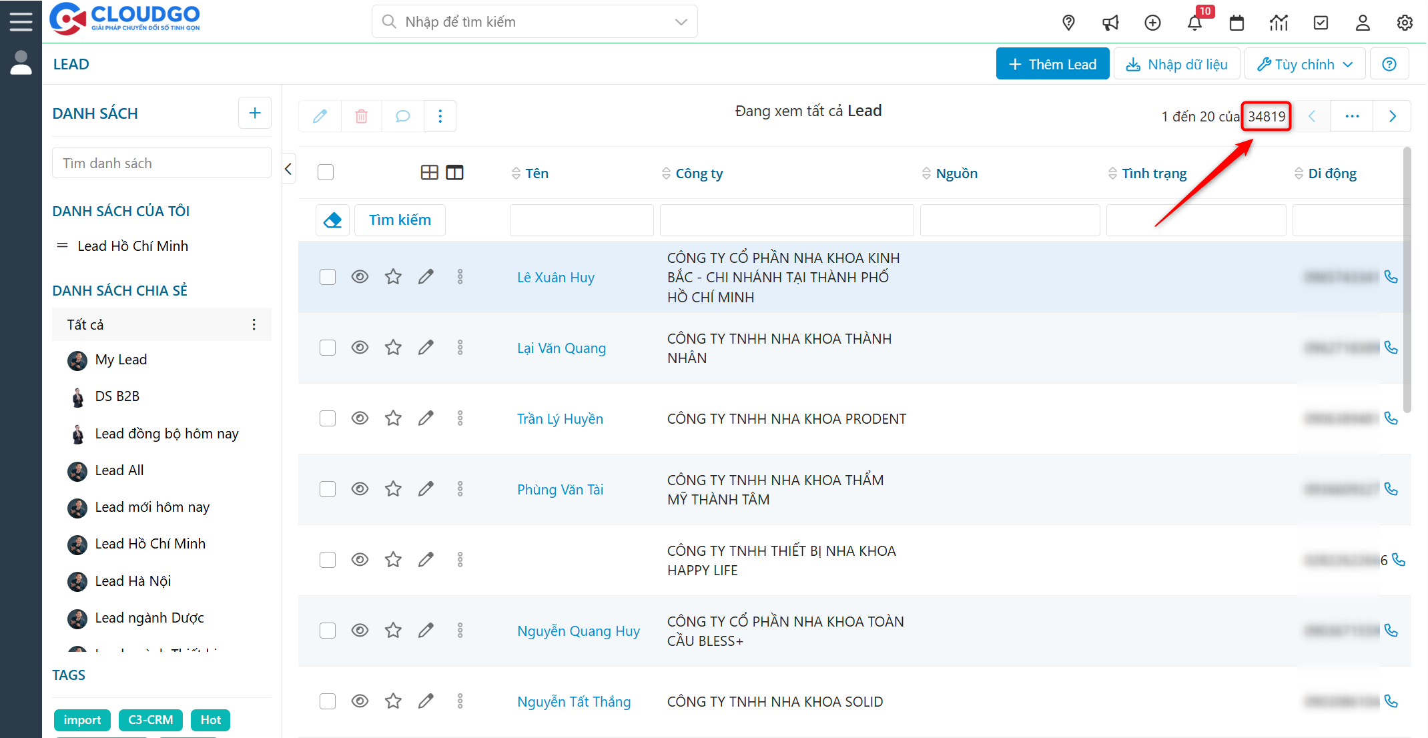This screenshot has width=1428, height=738.
Task: Star the Lê Xuân Huy lead
Action: coord(393,277)
